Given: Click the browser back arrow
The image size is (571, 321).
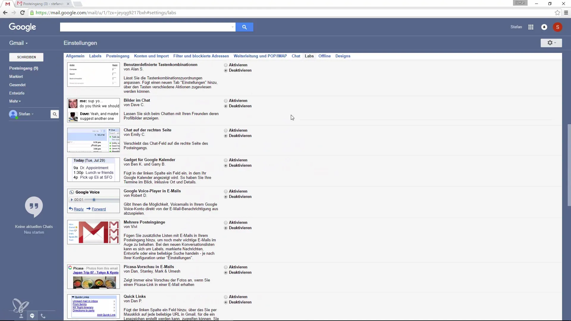Looking at the screenshot, I should [x=5, y=12].
